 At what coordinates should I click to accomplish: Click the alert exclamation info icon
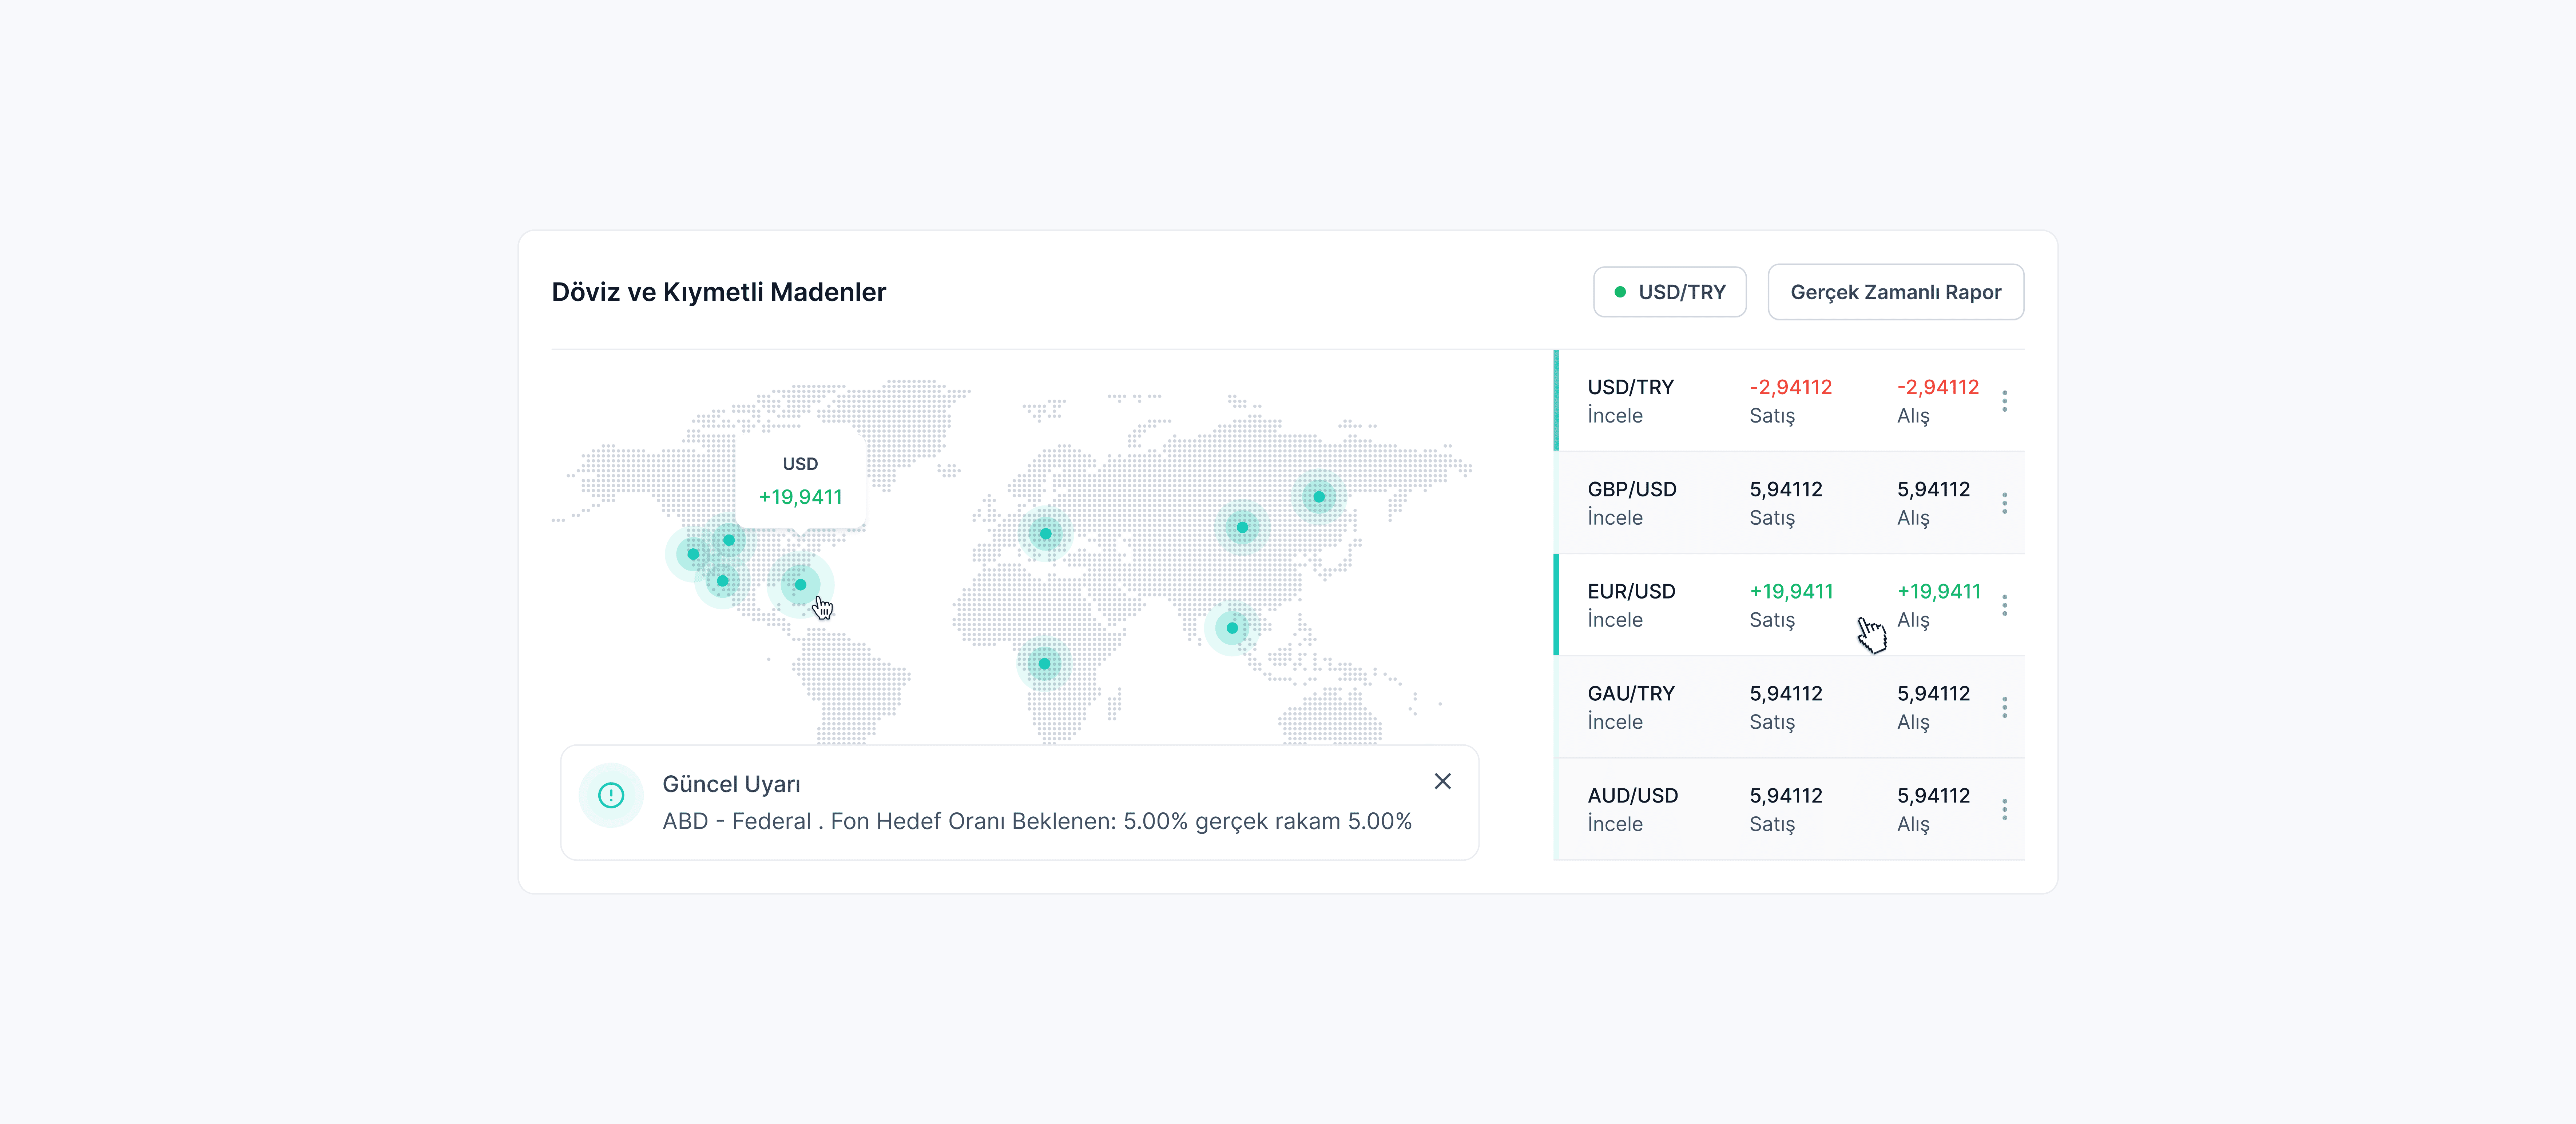pyautogui.click(x=611, y=795)
